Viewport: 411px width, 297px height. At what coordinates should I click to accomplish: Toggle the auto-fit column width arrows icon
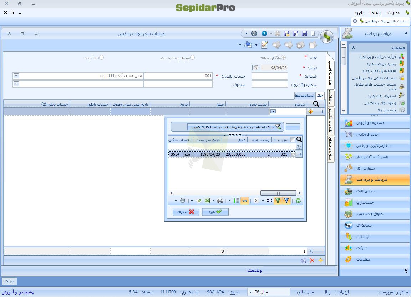[244, 201]
